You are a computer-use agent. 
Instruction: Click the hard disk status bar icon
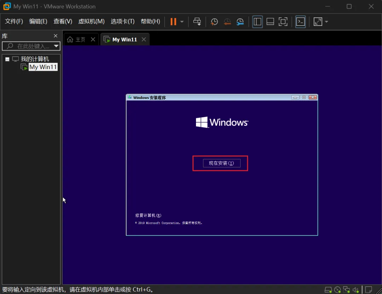coord(328,290)
